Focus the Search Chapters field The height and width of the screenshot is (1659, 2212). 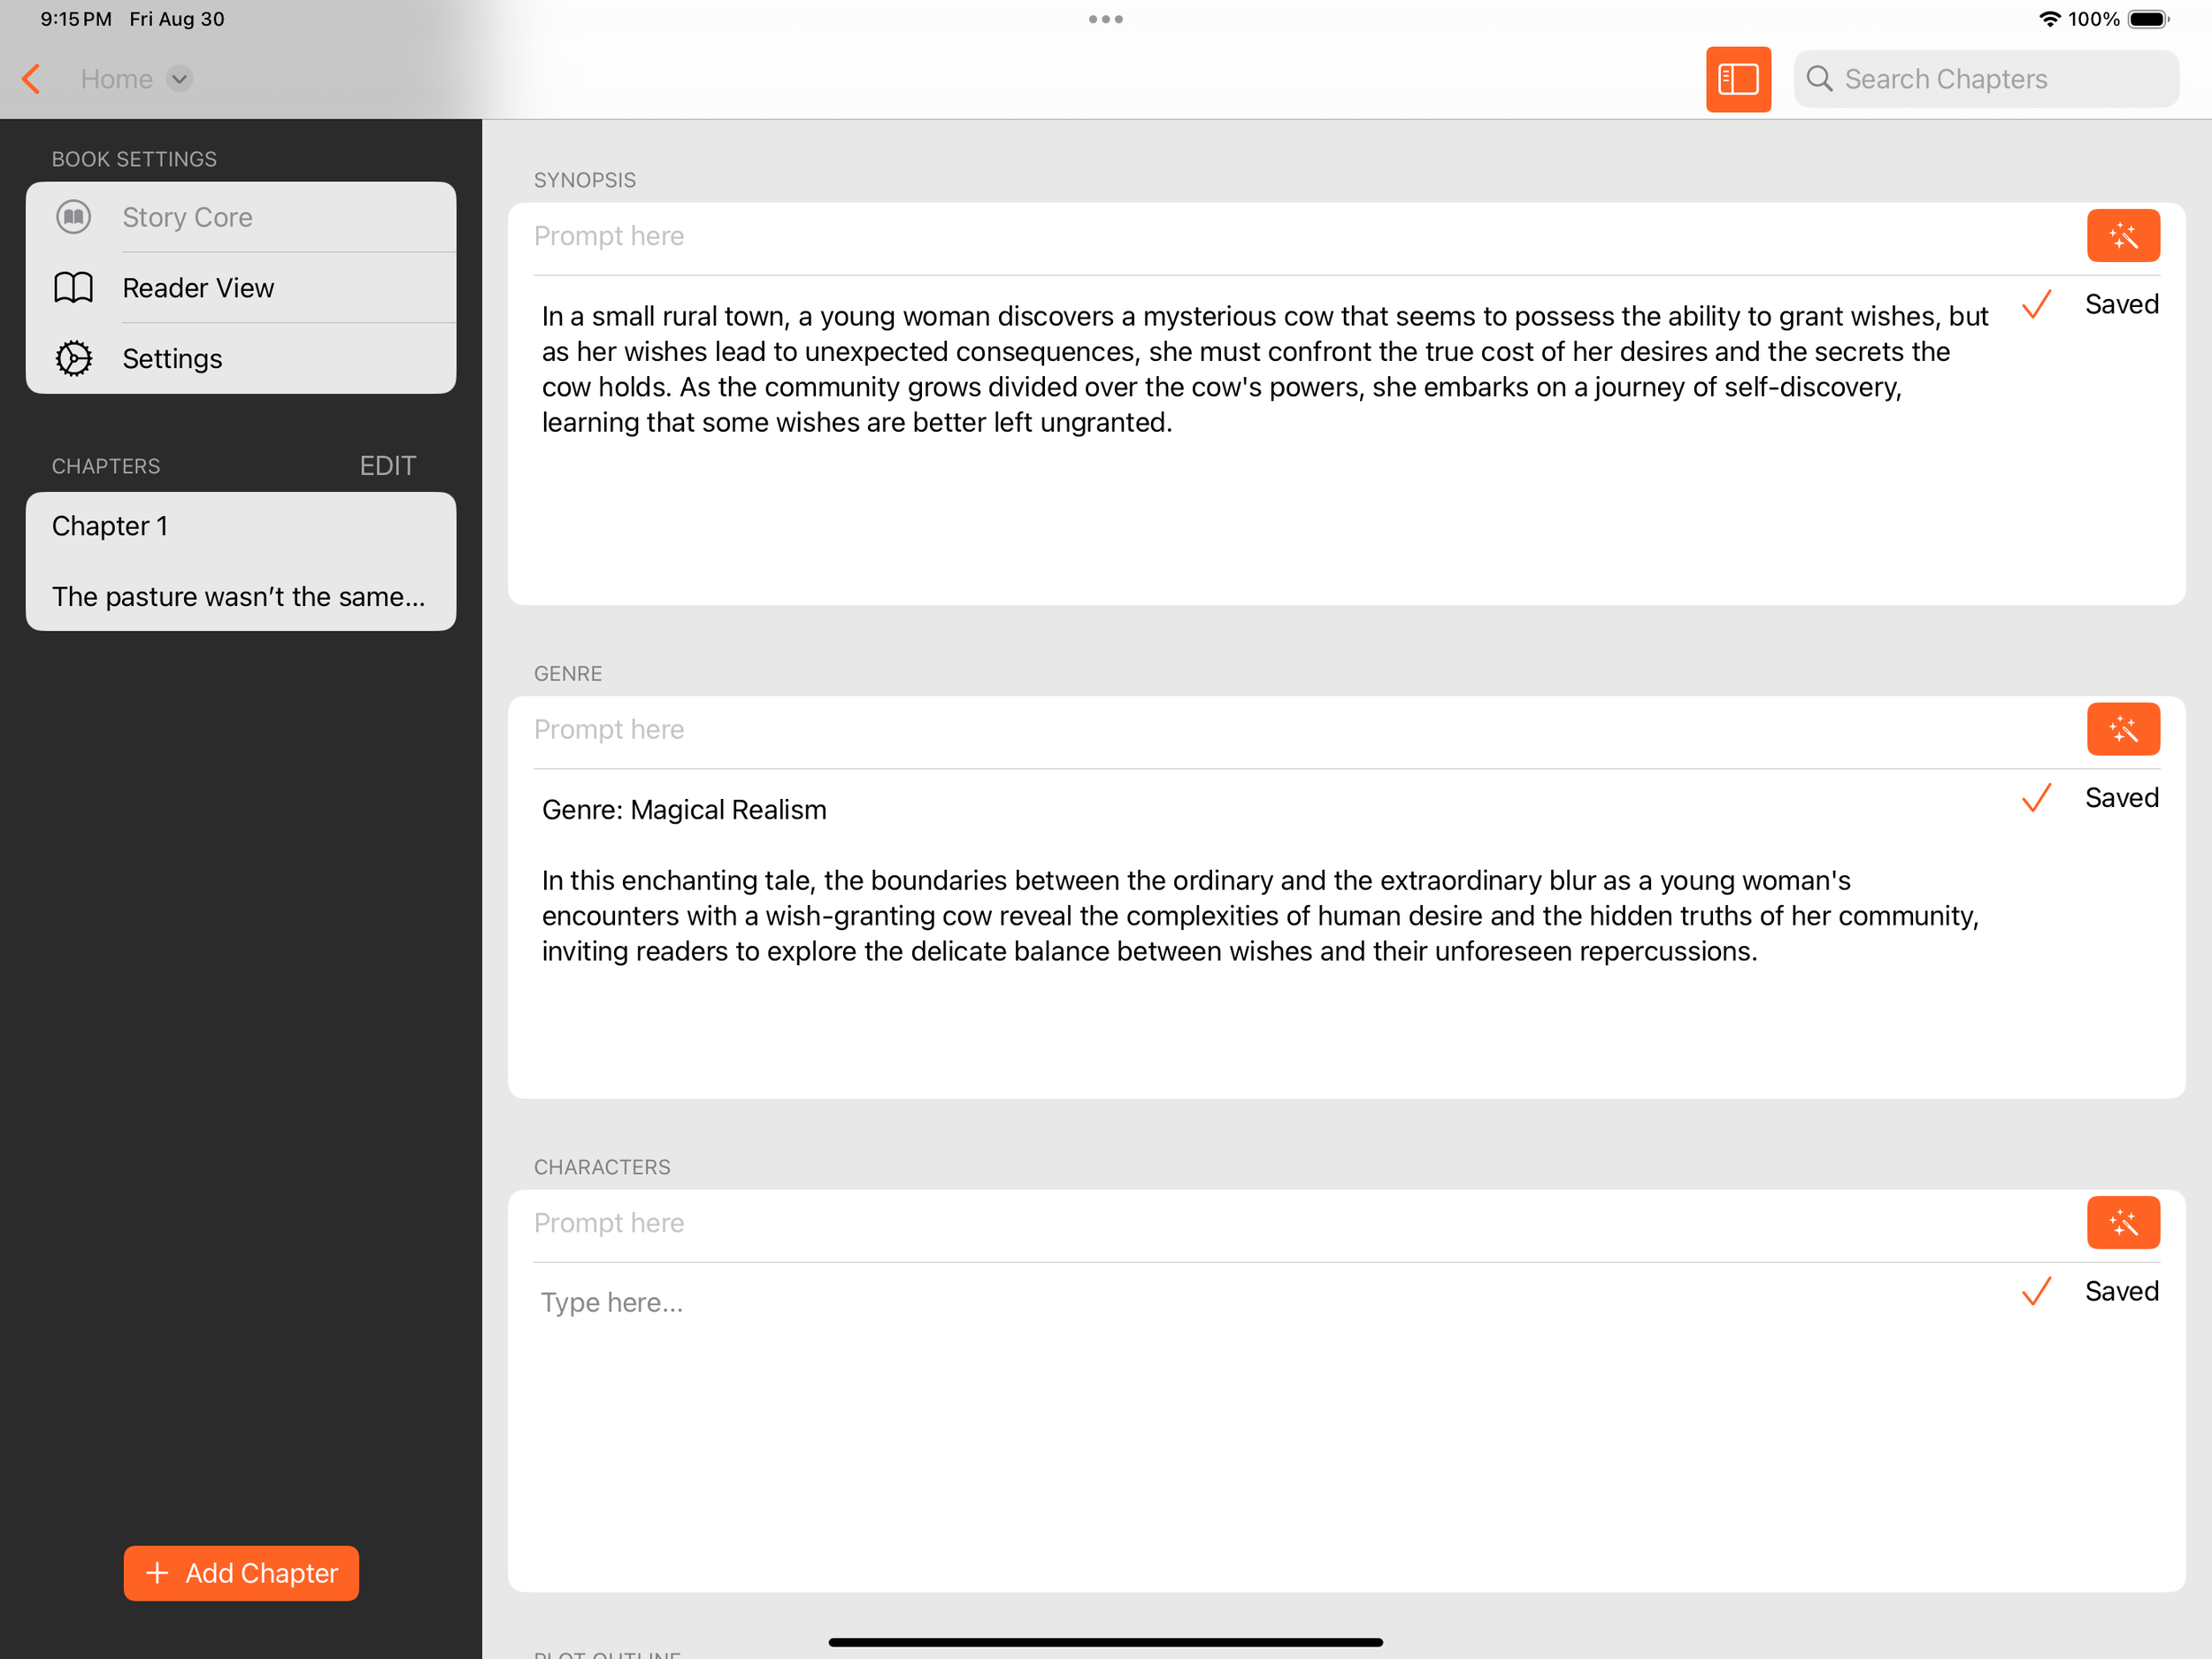tap(1986, 79)
